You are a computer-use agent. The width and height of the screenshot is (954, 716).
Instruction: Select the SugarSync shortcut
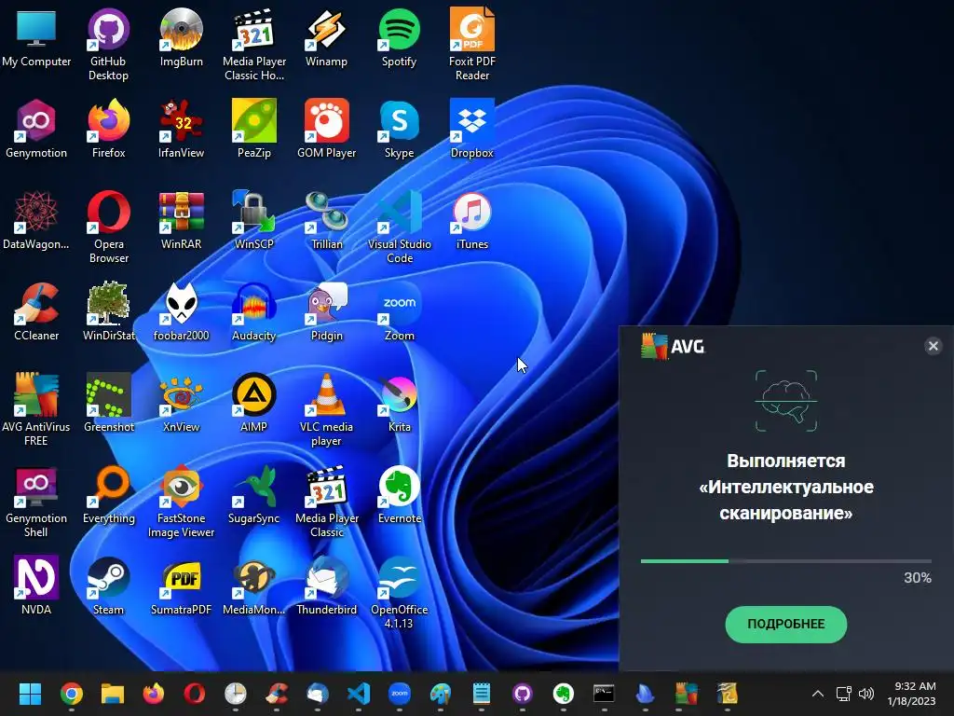[x=253, y=494]
